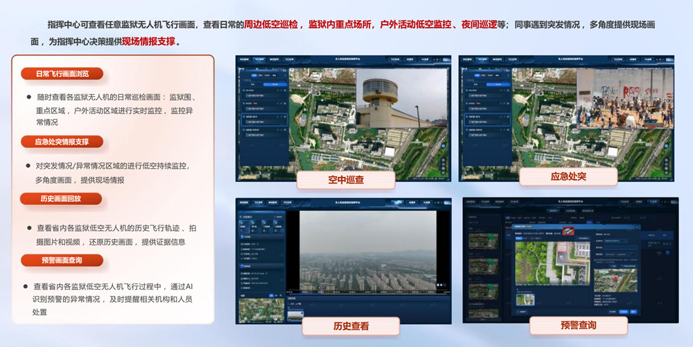Open the mini map in 历史查看 side panel

click(262, 310)
